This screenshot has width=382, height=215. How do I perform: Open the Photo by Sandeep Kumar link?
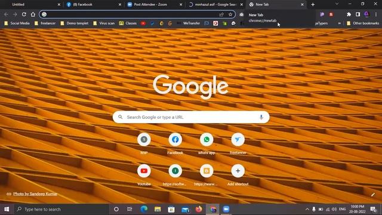pyautogui.click(x=35, y=193)
